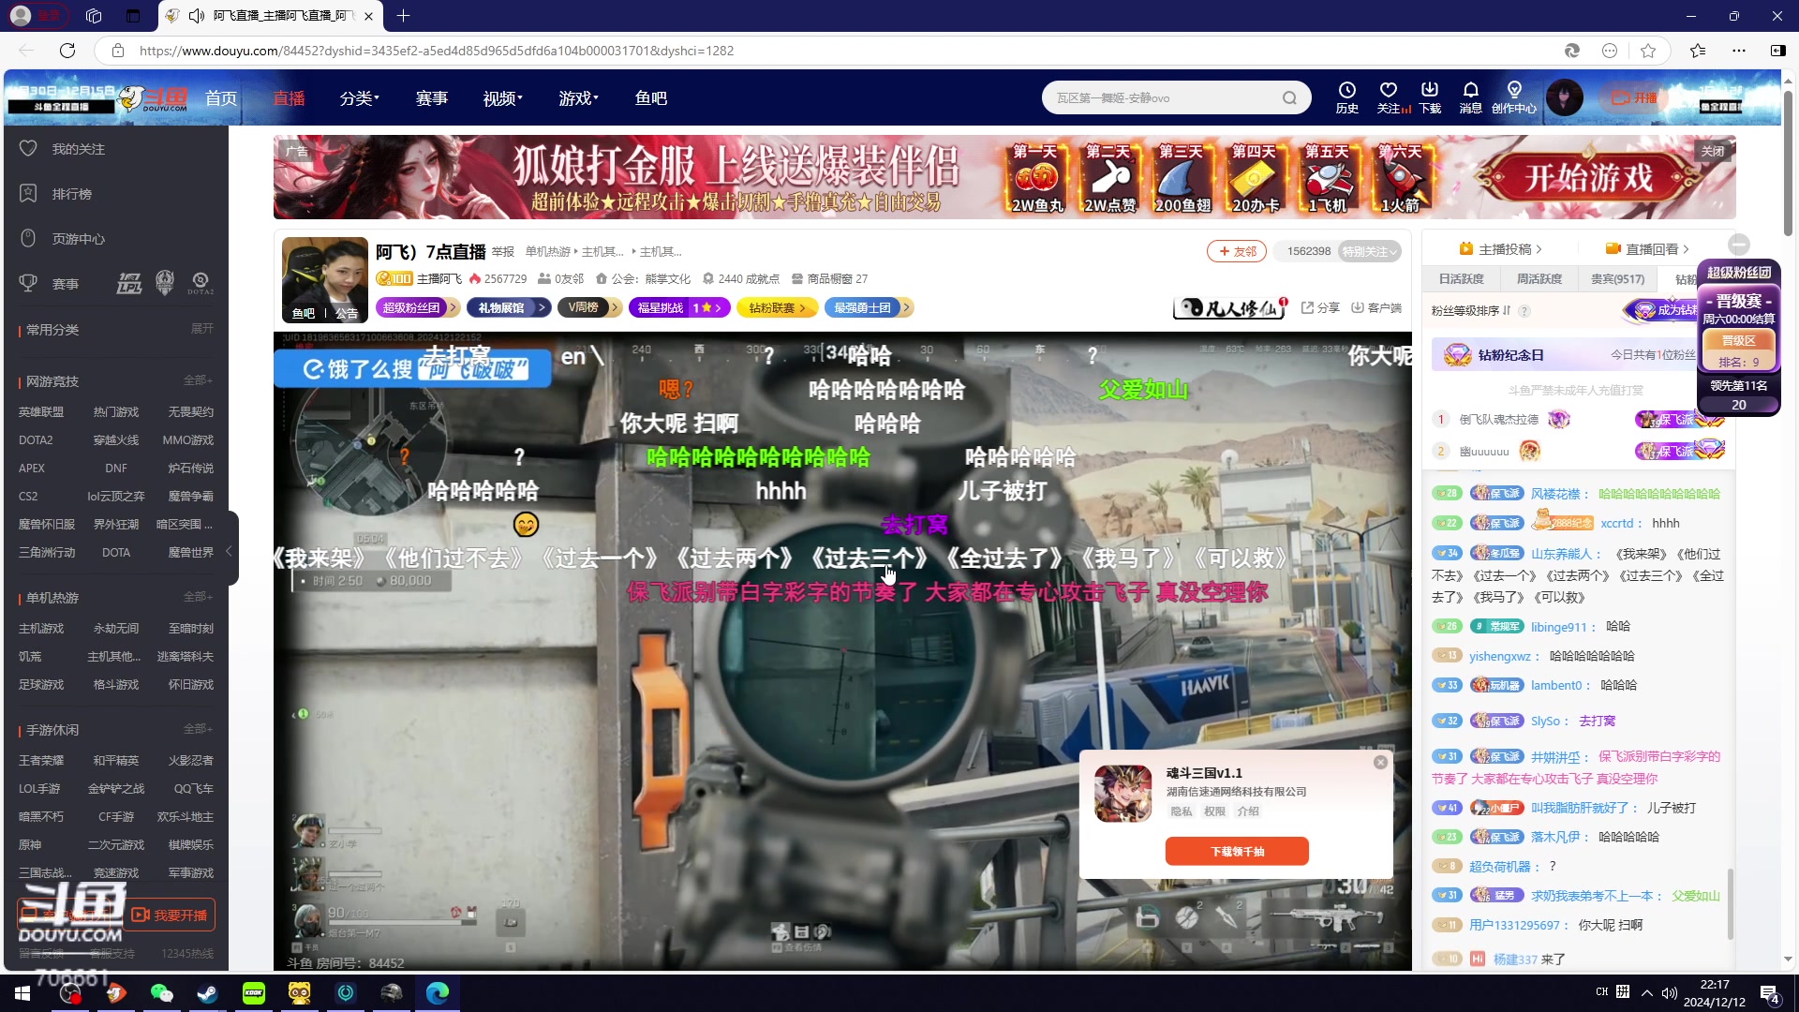The height and width of the screenshot is (1012, 1799).
Task: Open the 创作中心 lightbulb icon
Action: tap(1514, 97)
